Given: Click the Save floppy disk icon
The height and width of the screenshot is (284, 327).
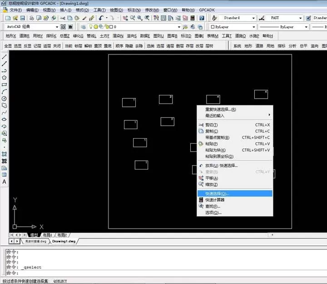Looking at the screenshot, I should (x=22, y=18).
